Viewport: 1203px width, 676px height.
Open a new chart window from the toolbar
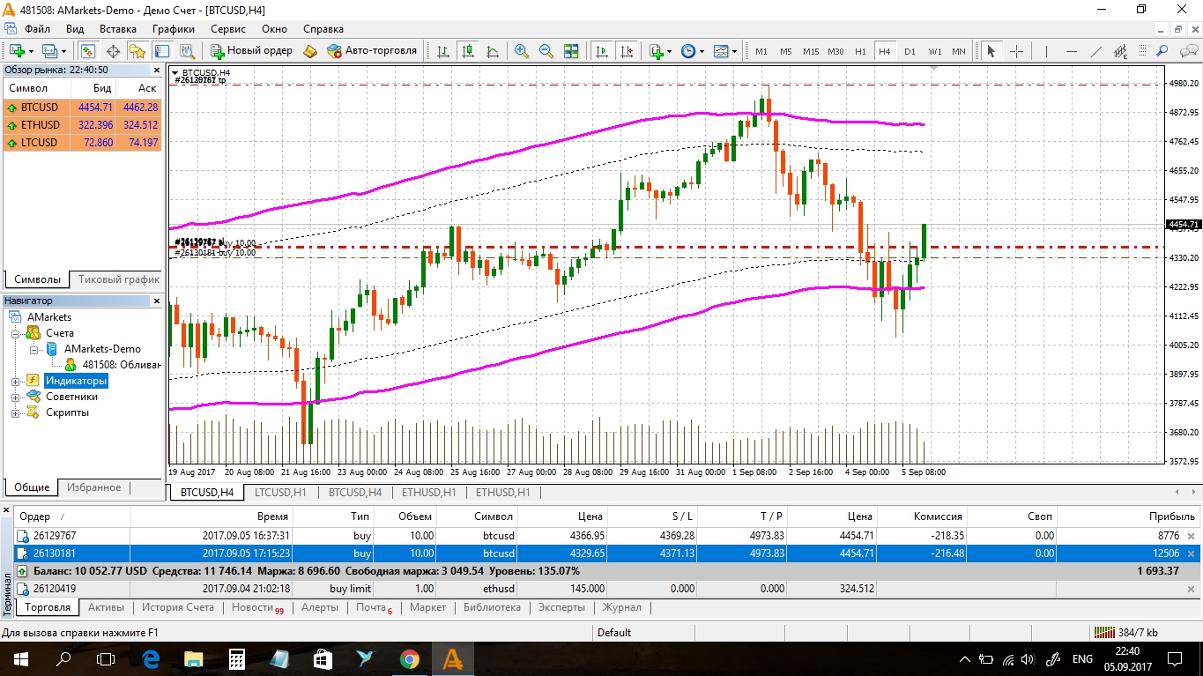pos(18,51)
